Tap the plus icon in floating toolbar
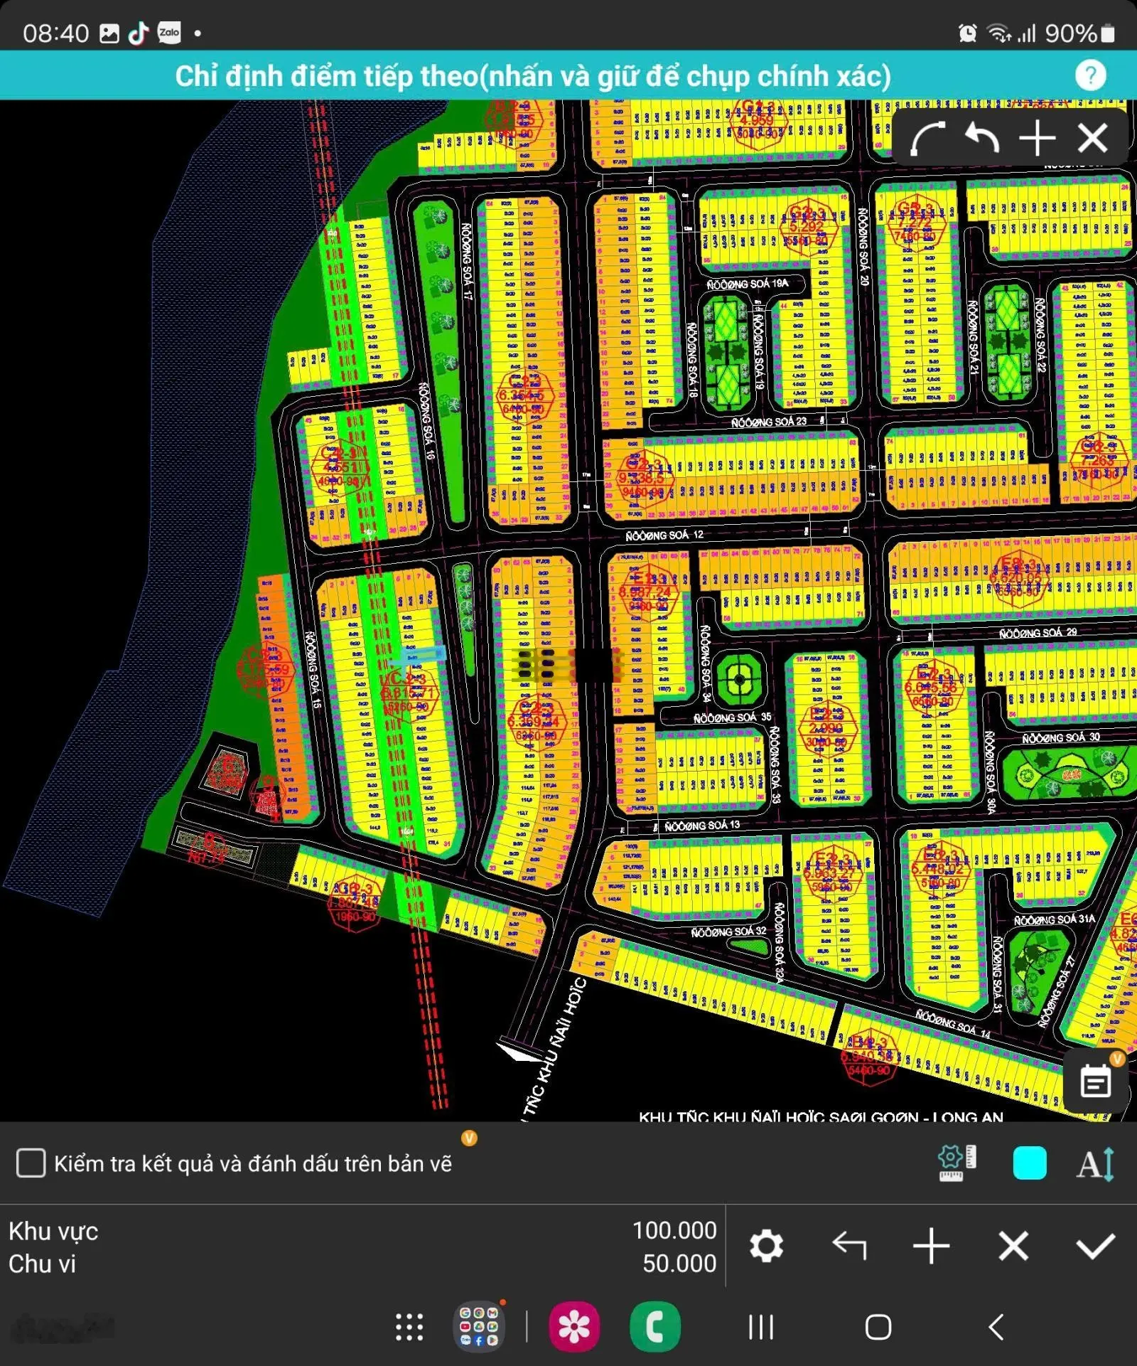 pyautogui.click(x=1038, y=137)
